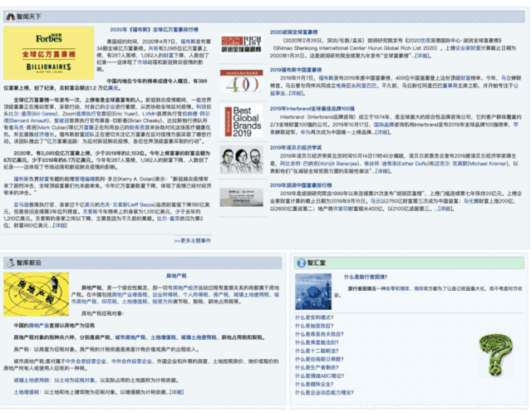The height and width of the screenshot is (413, 531).
Task: Open the 胡润中国富豪排行榜 small photo thumbnail
Action: pyautogui.click(x=241, y=197)
